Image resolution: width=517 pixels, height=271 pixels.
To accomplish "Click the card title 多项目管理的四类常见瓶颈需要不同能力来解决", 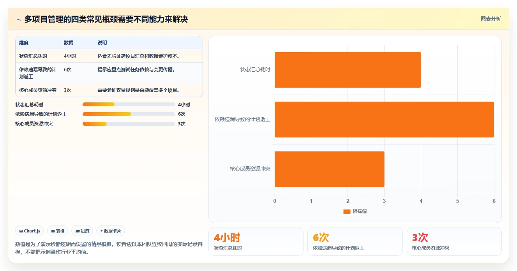I will point(106,19).
